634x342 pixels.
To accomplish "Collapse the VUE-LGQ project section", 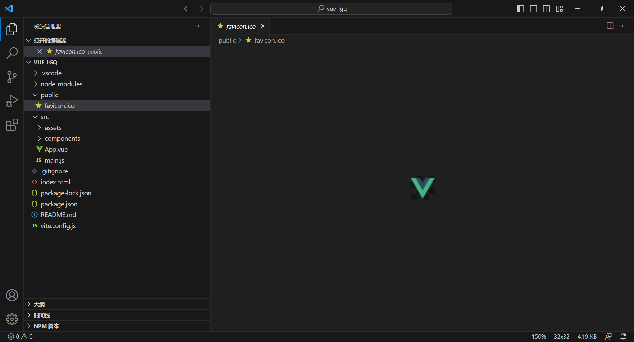I will click(x=117, y=62).
